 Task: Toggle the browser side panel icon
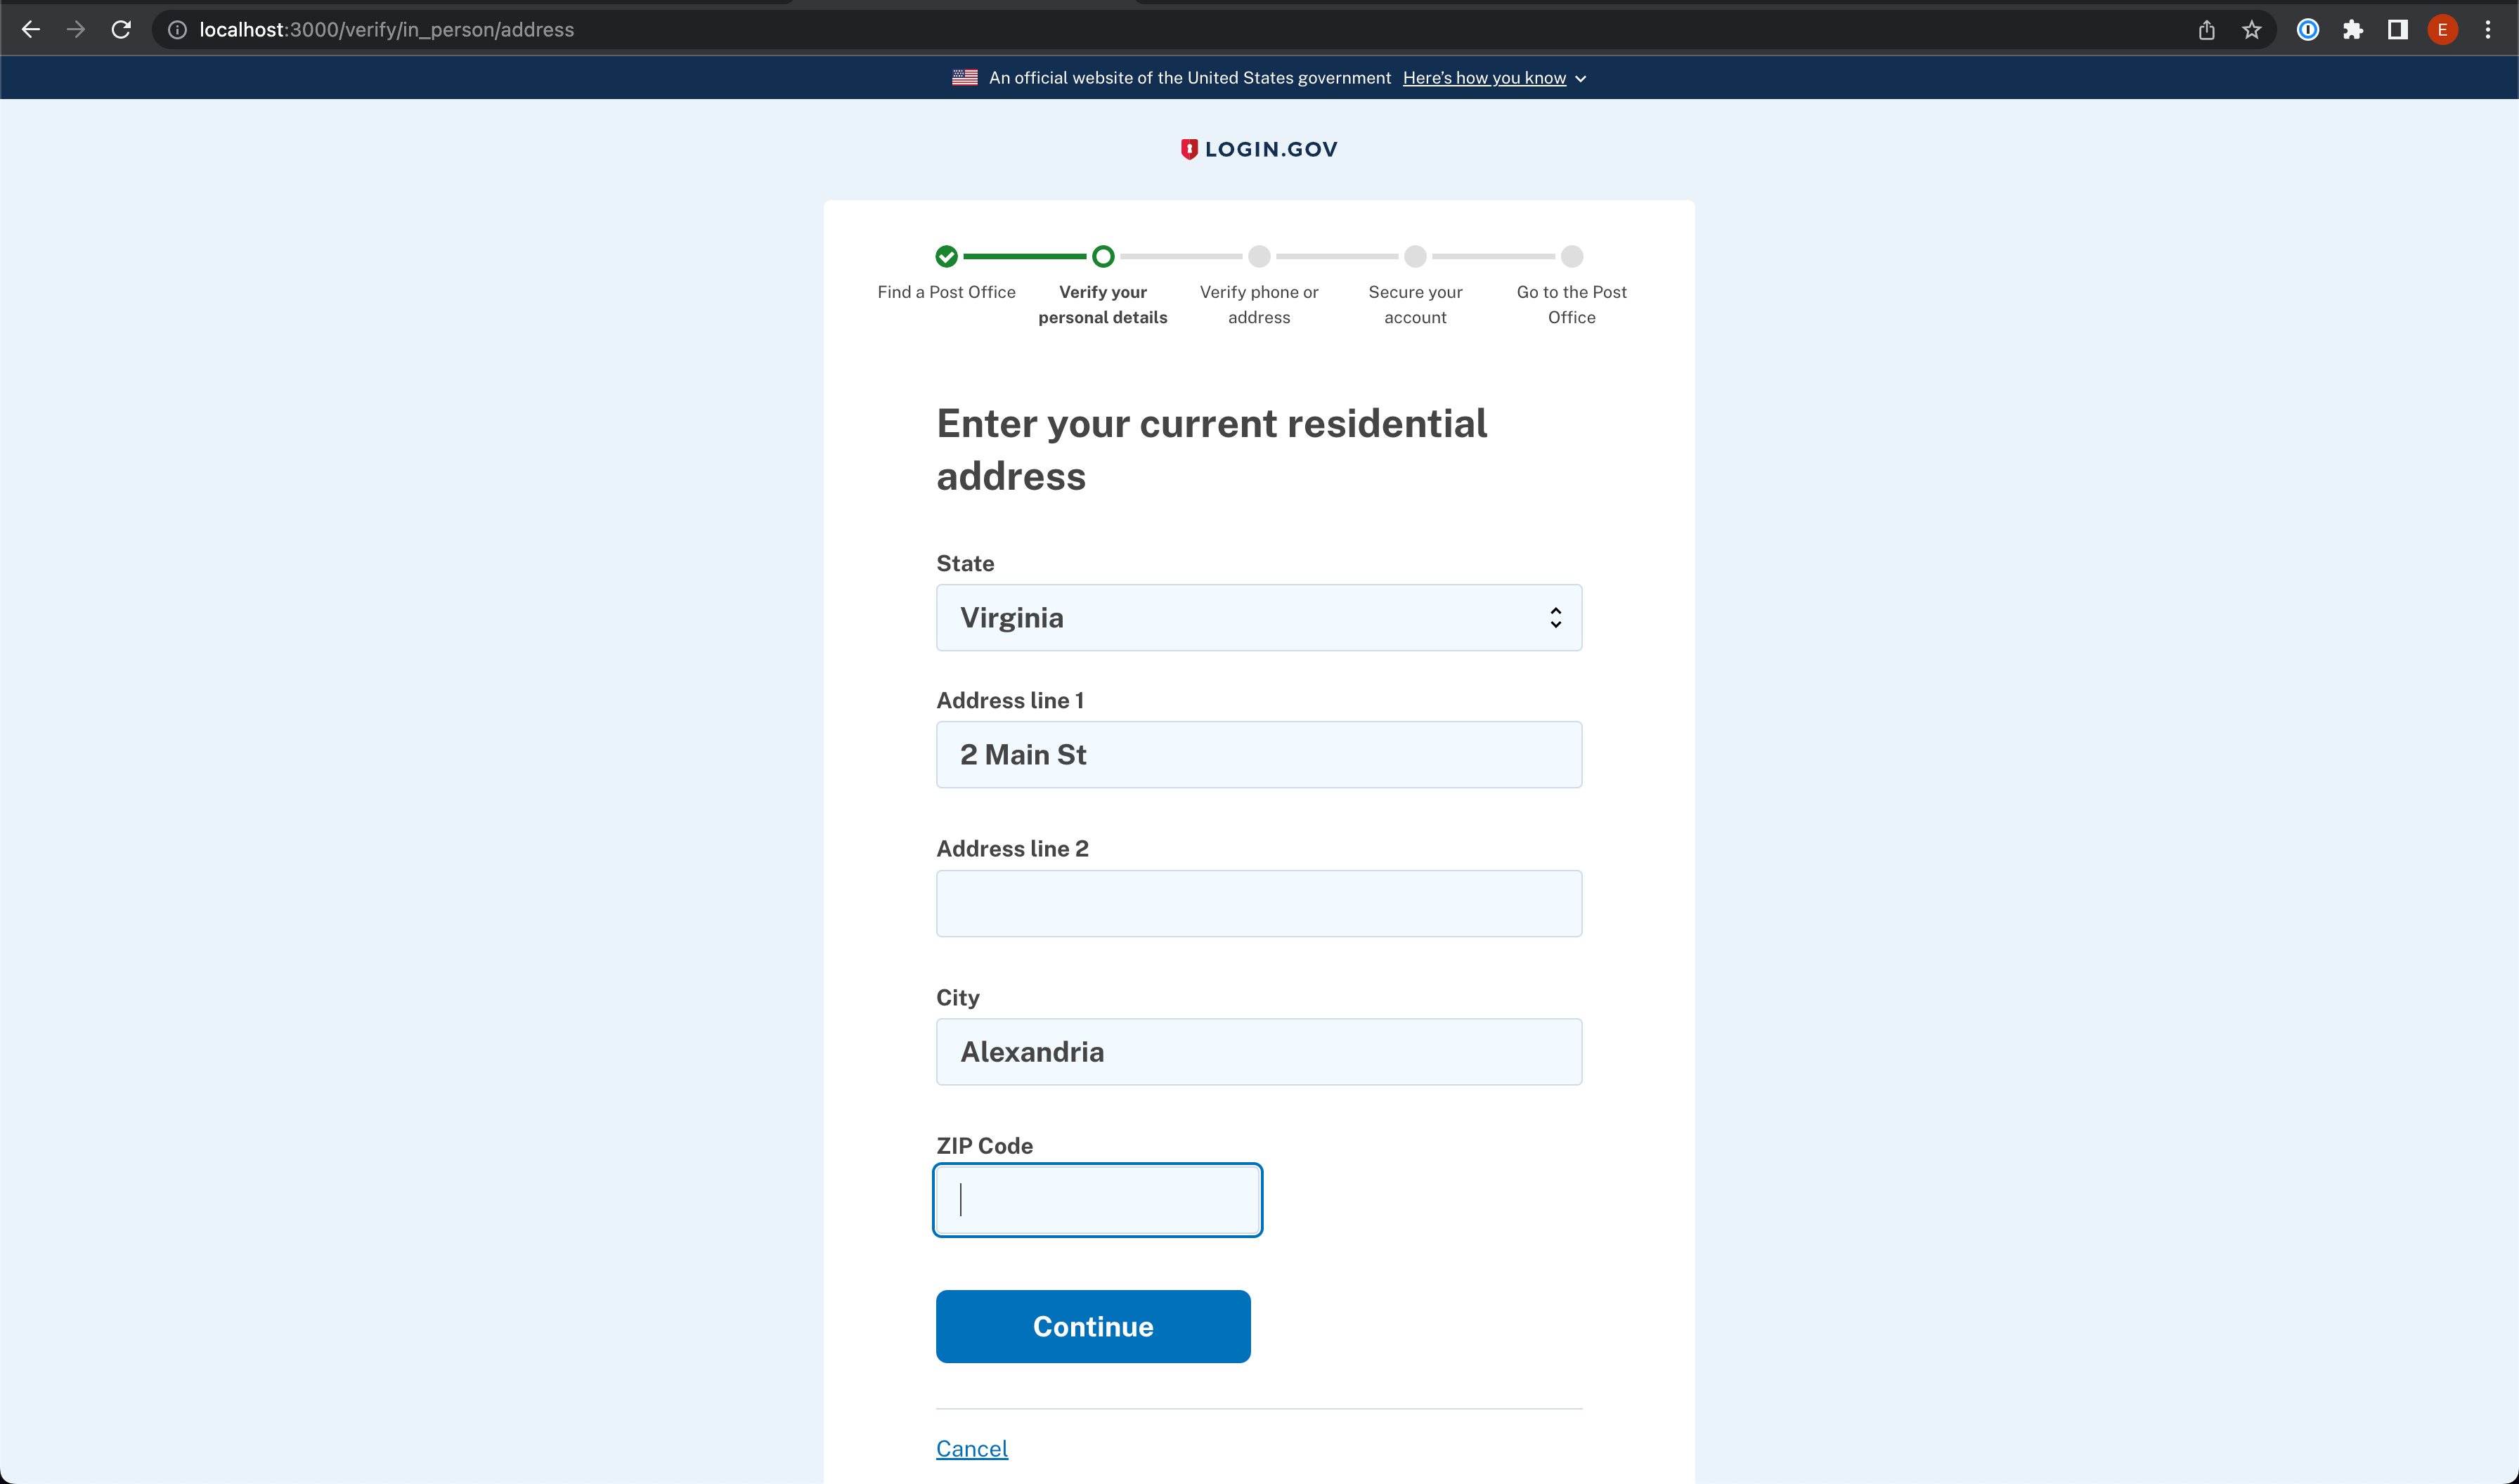pyautogui.click(x=2397, y=30)
